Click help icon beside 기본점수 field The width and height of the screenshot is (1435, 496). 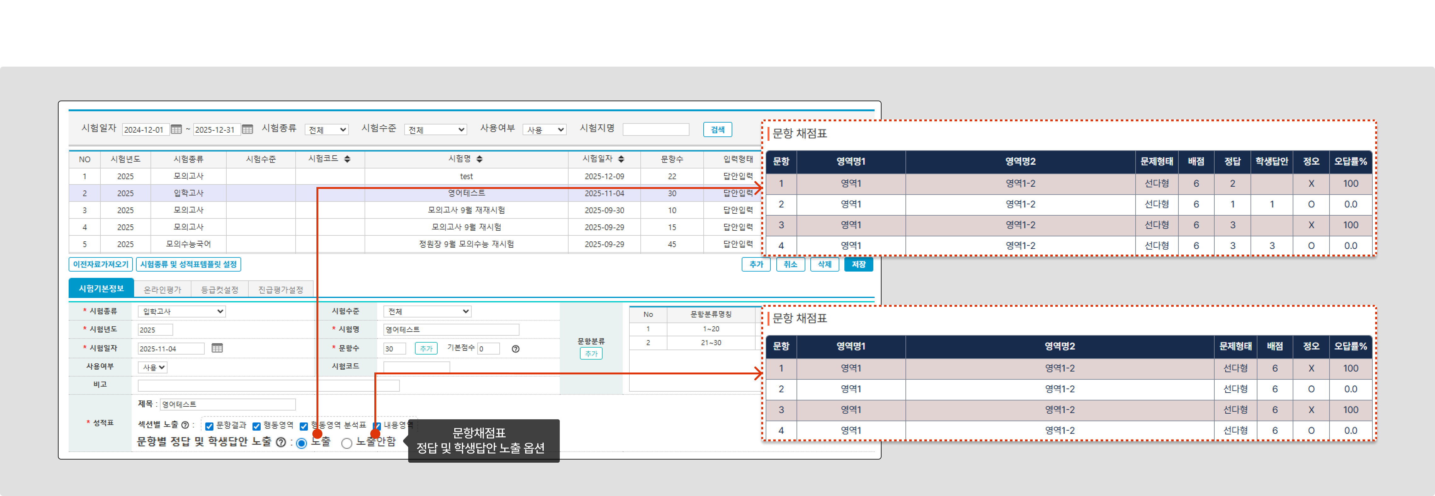515,349
